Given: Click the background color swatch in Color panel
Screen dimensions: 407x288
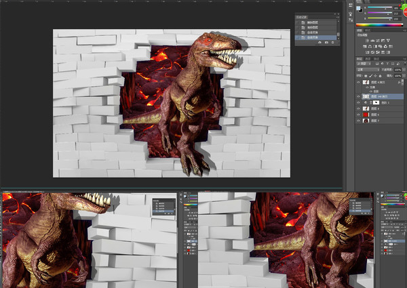Looking at the screenshot, I should [361, 11].
